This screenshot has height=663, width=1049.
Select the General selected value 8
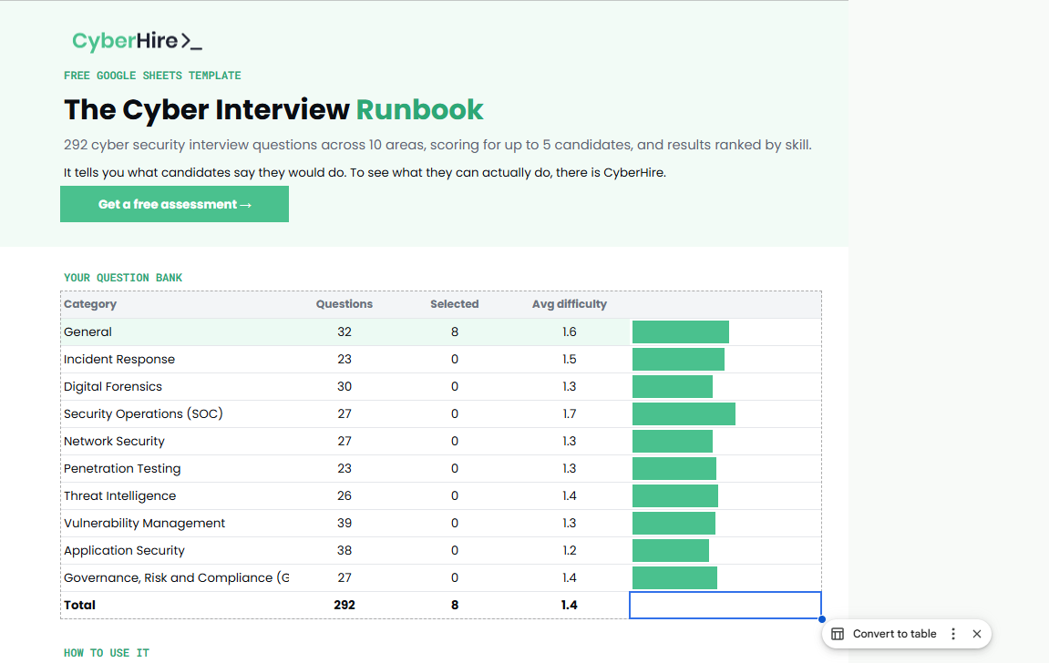pos(455,331)
